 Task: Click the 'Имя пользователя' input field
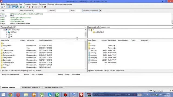point(41,11)
